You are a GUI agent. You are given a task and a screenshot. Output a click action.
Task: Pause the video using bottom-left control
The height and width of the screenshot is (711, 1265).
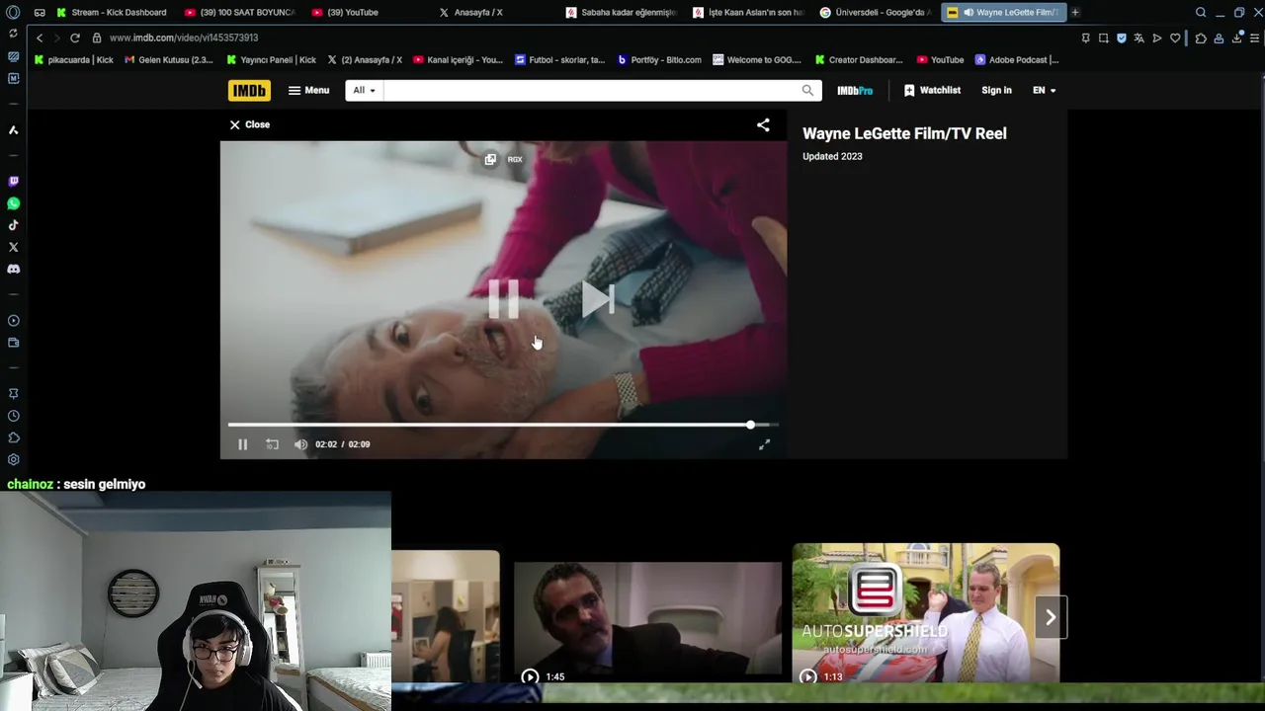(x=242, y=444)
